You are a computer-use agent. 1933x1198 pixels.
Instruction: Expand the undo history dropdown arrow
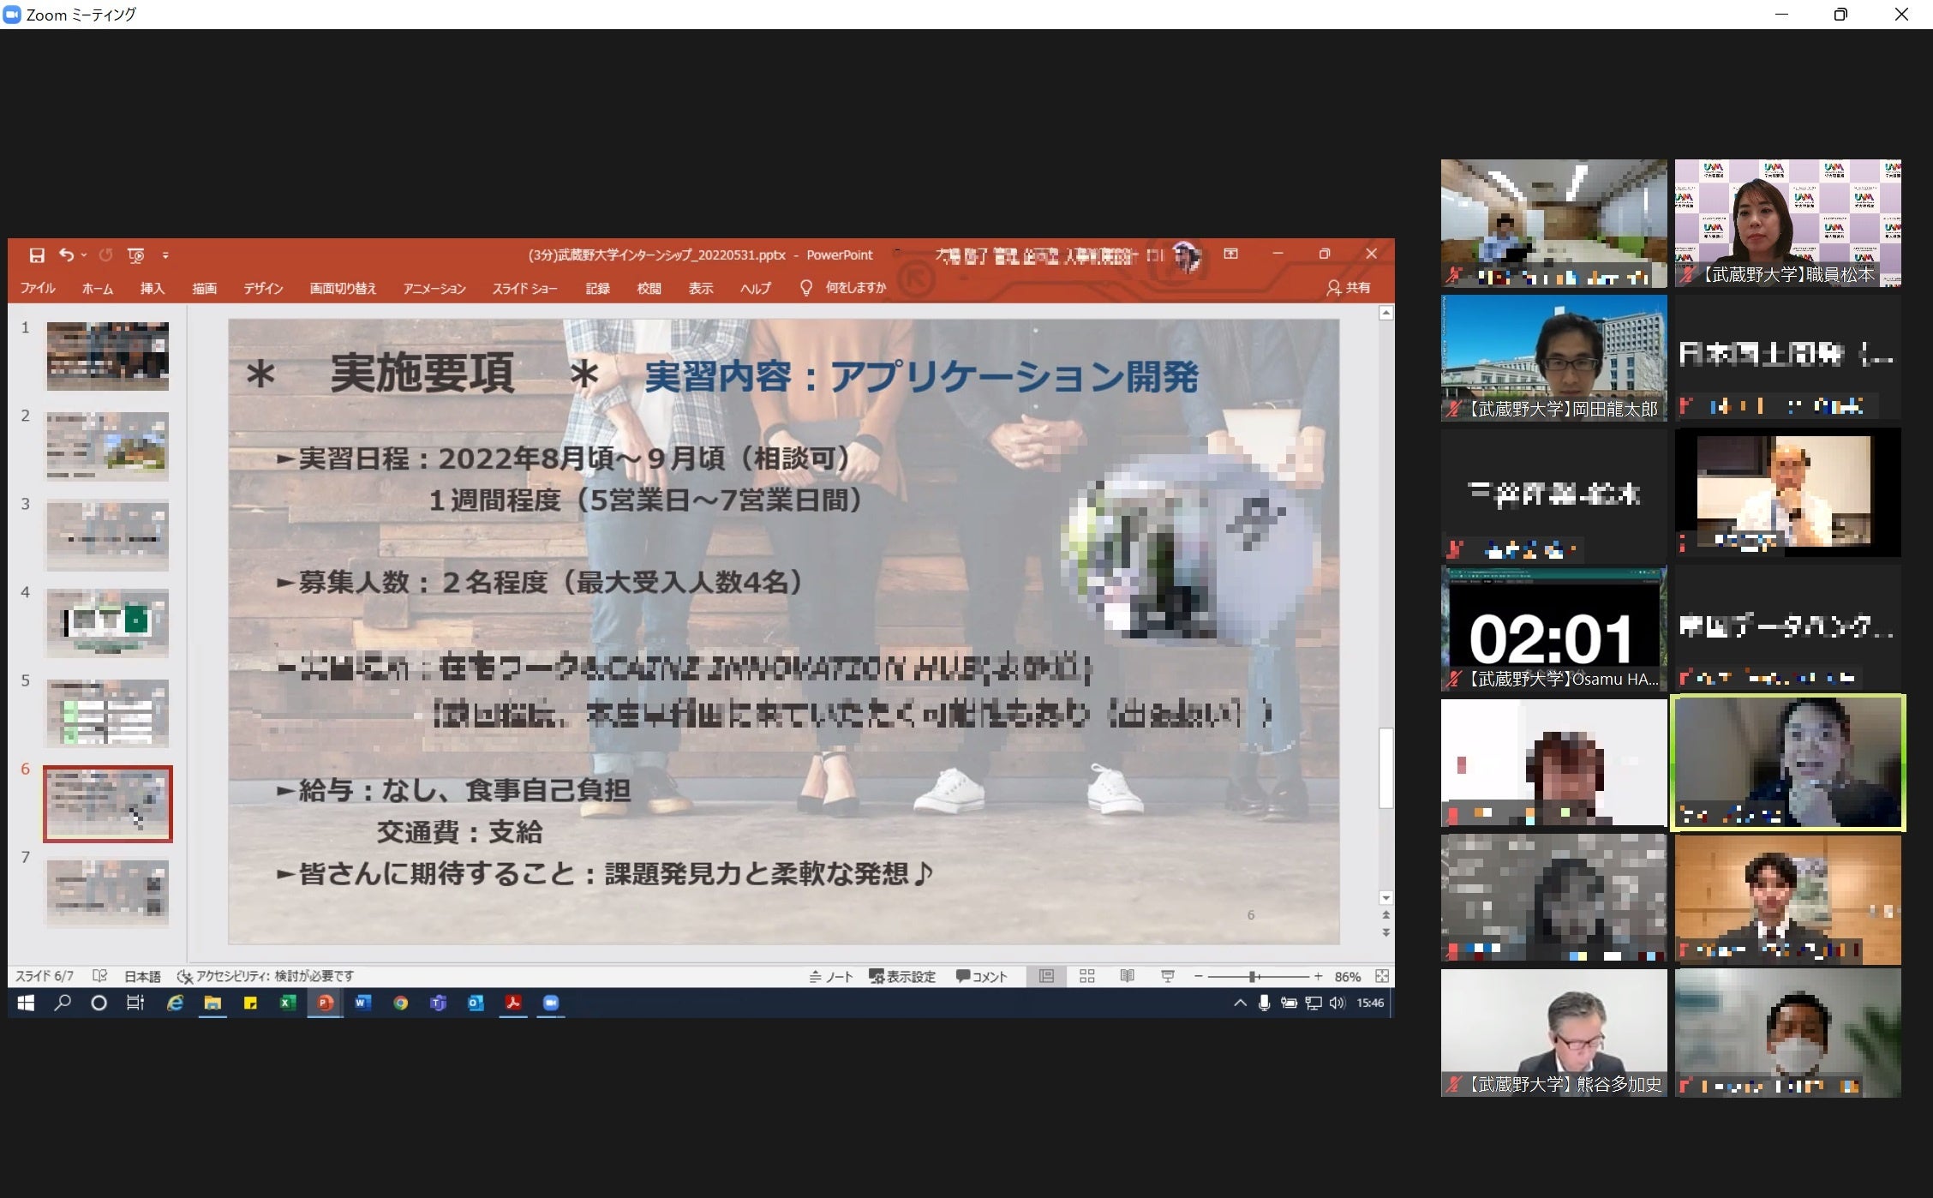84,255
